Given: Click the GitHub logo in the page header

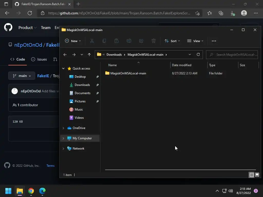Looking at the screenshot, I should [8, 27].
